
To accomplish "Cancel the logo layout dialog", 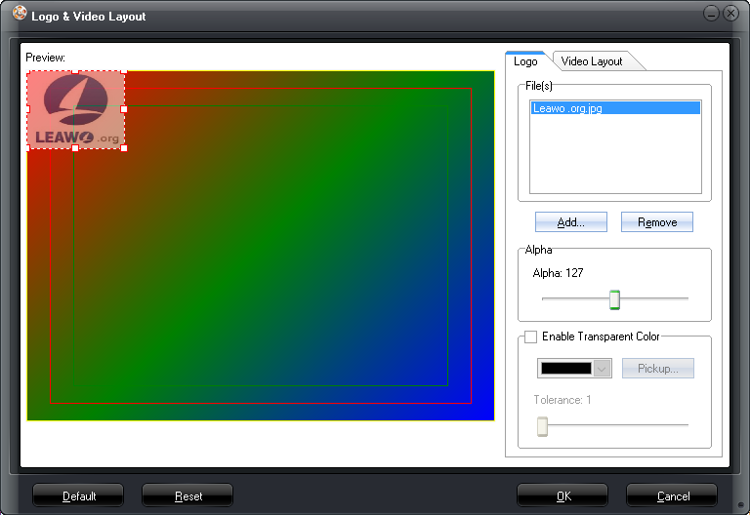I will pyautogui.click(x=672, y=496).
